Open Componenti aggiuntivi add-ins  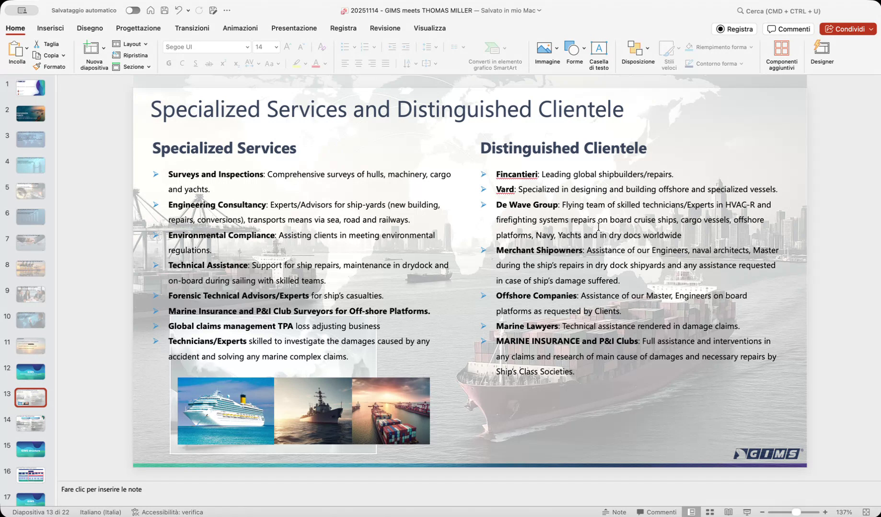click(781, 48)
